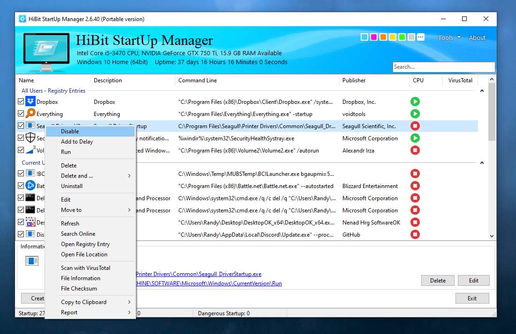
Task: Click the Battle.net entry icon
Action: click(30, 185)
